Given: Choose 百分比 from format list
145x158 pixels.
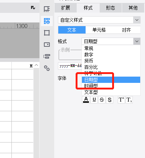Looking at the screenshot, I should pyautogui.click(x=111, y=67).
